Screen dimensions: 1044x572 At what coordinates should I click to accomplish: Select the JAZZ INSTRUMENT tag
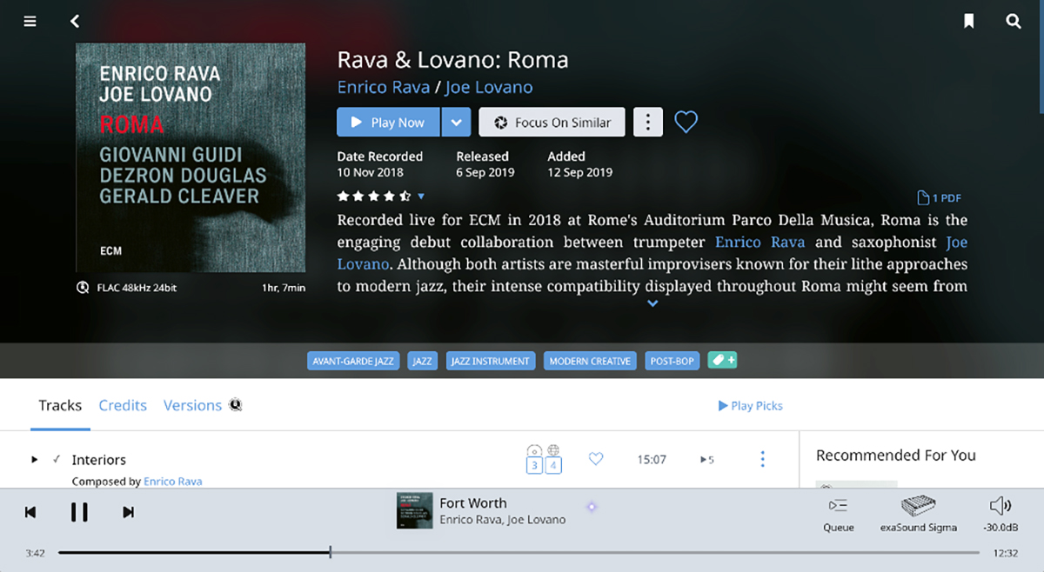491,361
